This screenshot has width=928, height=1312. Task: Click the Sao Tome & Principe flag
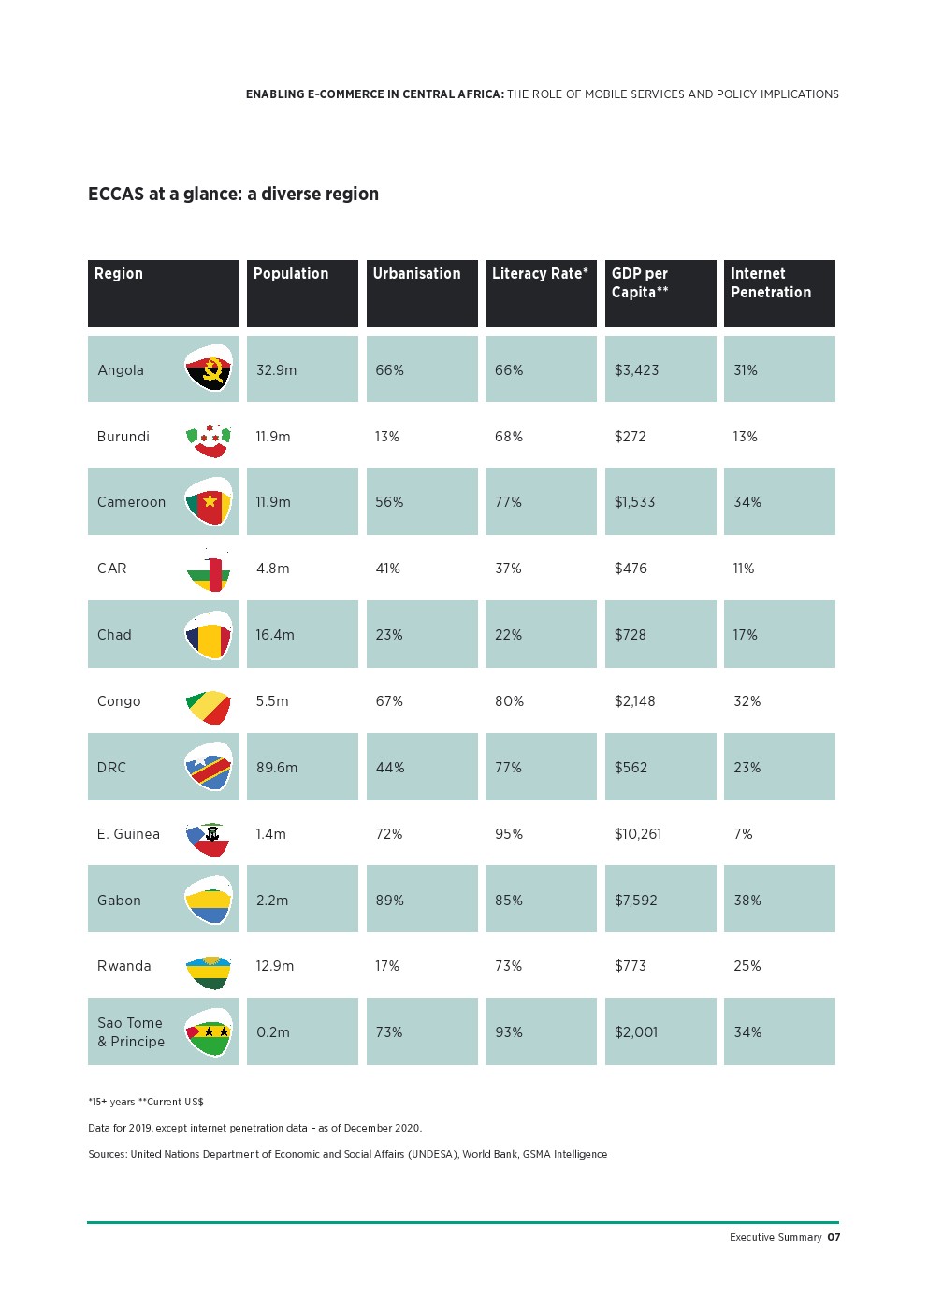[x=208, y=1032]
